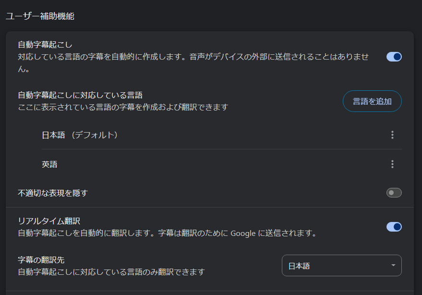
Task: Click the 不適切な表現を隠す setting label
Action: point(53,193)
